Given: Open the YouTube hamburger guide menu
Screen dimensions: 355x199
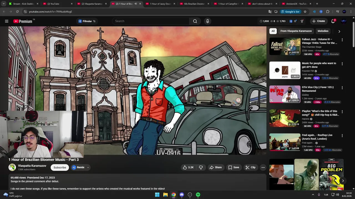Looking at the screenshot, I should [7, 21].
